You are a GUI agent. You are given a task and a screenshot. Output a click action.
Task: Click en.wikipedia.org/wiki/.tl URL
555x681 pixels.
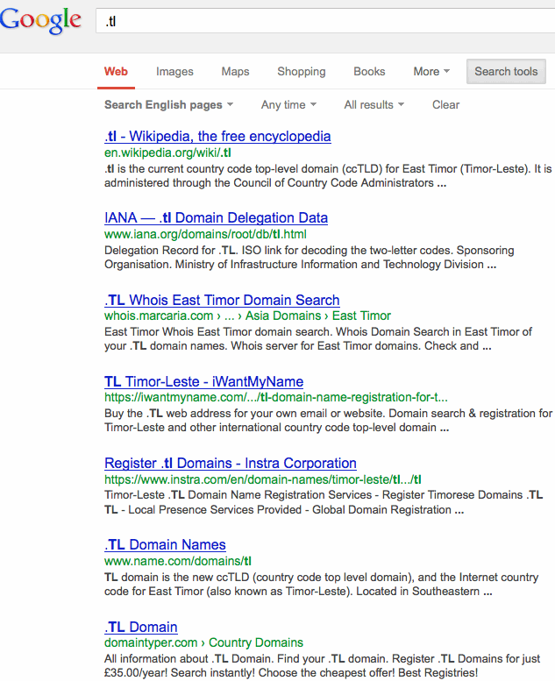(x=167, y=153)
